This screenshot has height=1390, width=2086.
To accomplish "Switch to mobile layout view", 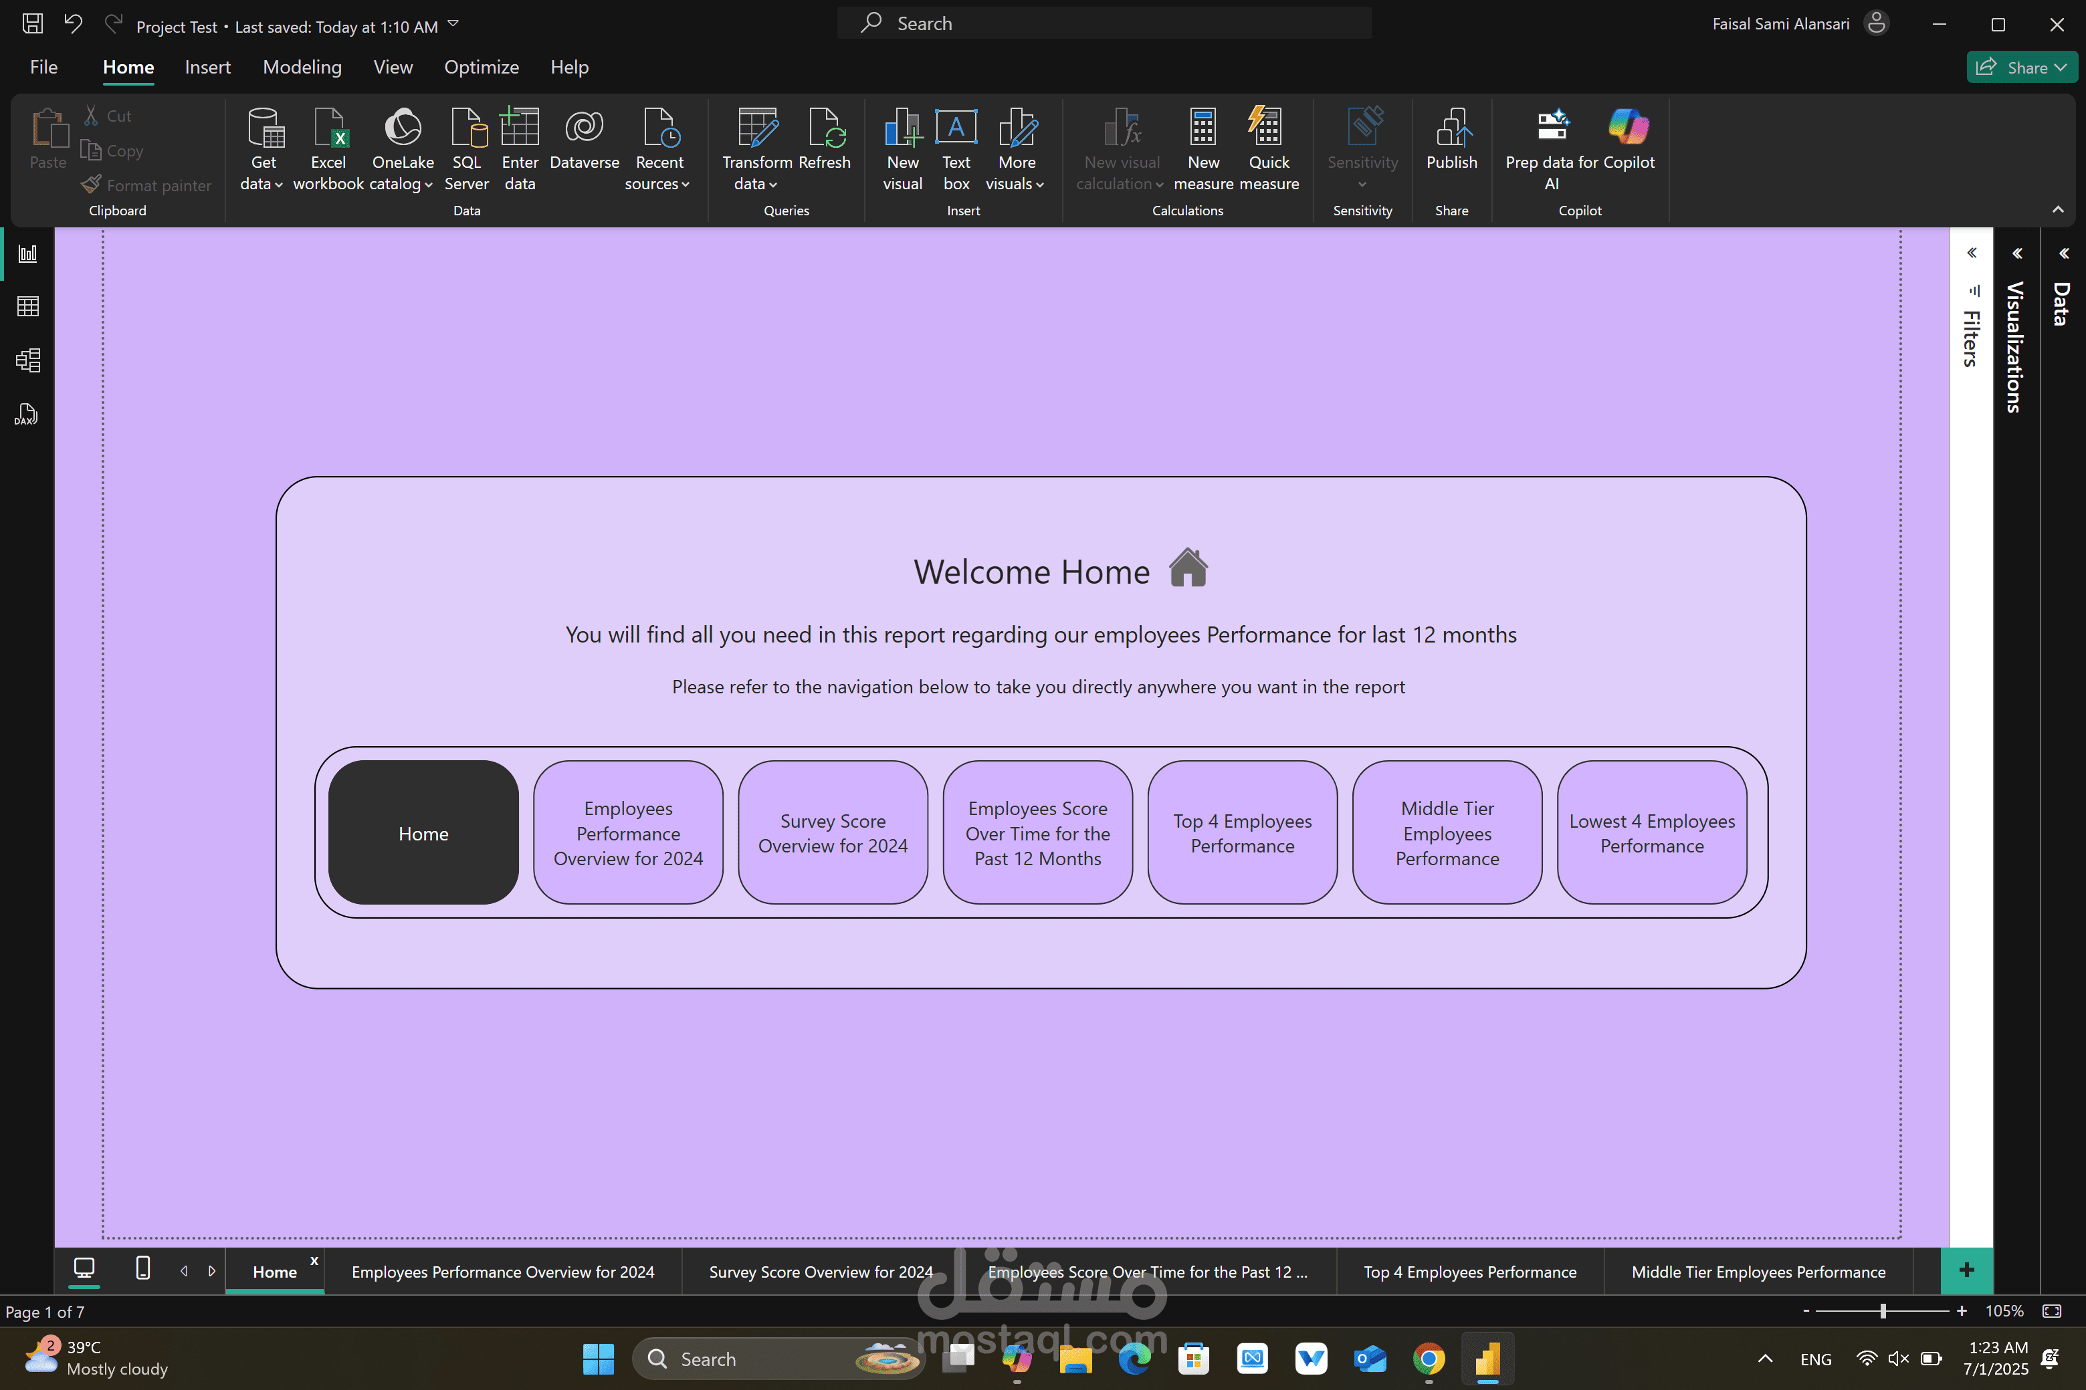I will (x=142, y=1268).
